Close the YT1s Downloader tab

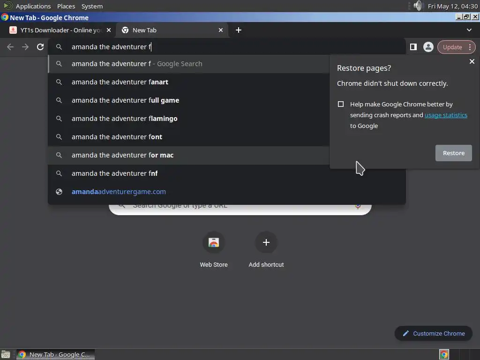pyautogui.click(x=109, y=30)
